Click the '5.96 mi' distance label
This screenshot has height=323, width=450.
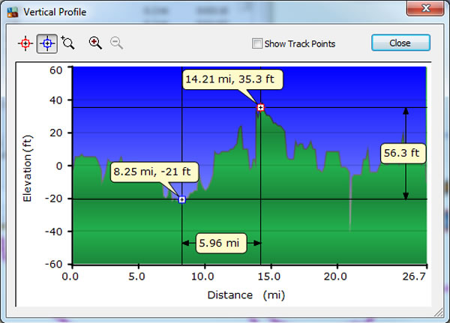click(221, 243)
